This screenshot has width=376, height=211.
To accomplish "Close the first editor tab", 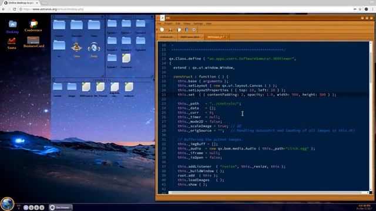I will (x=174, y=37).
